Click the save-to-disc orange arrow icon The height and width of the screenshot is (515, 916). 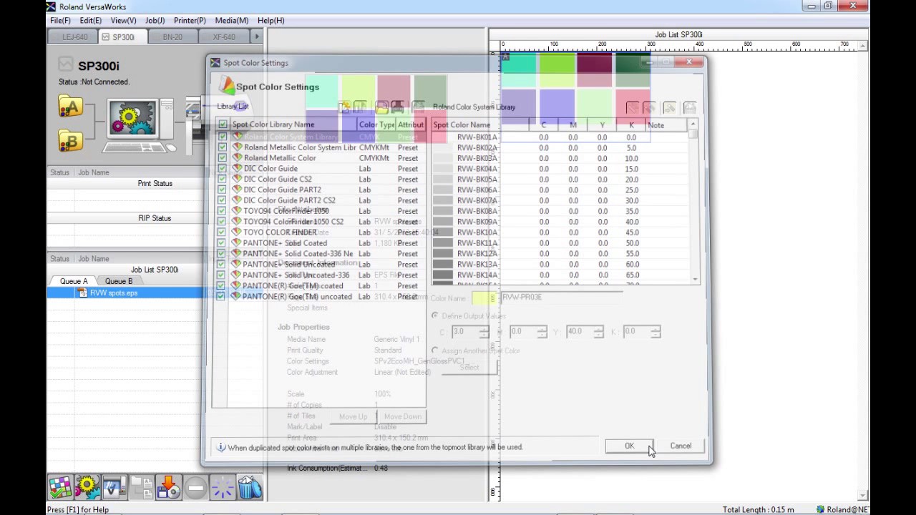[168, 487]
